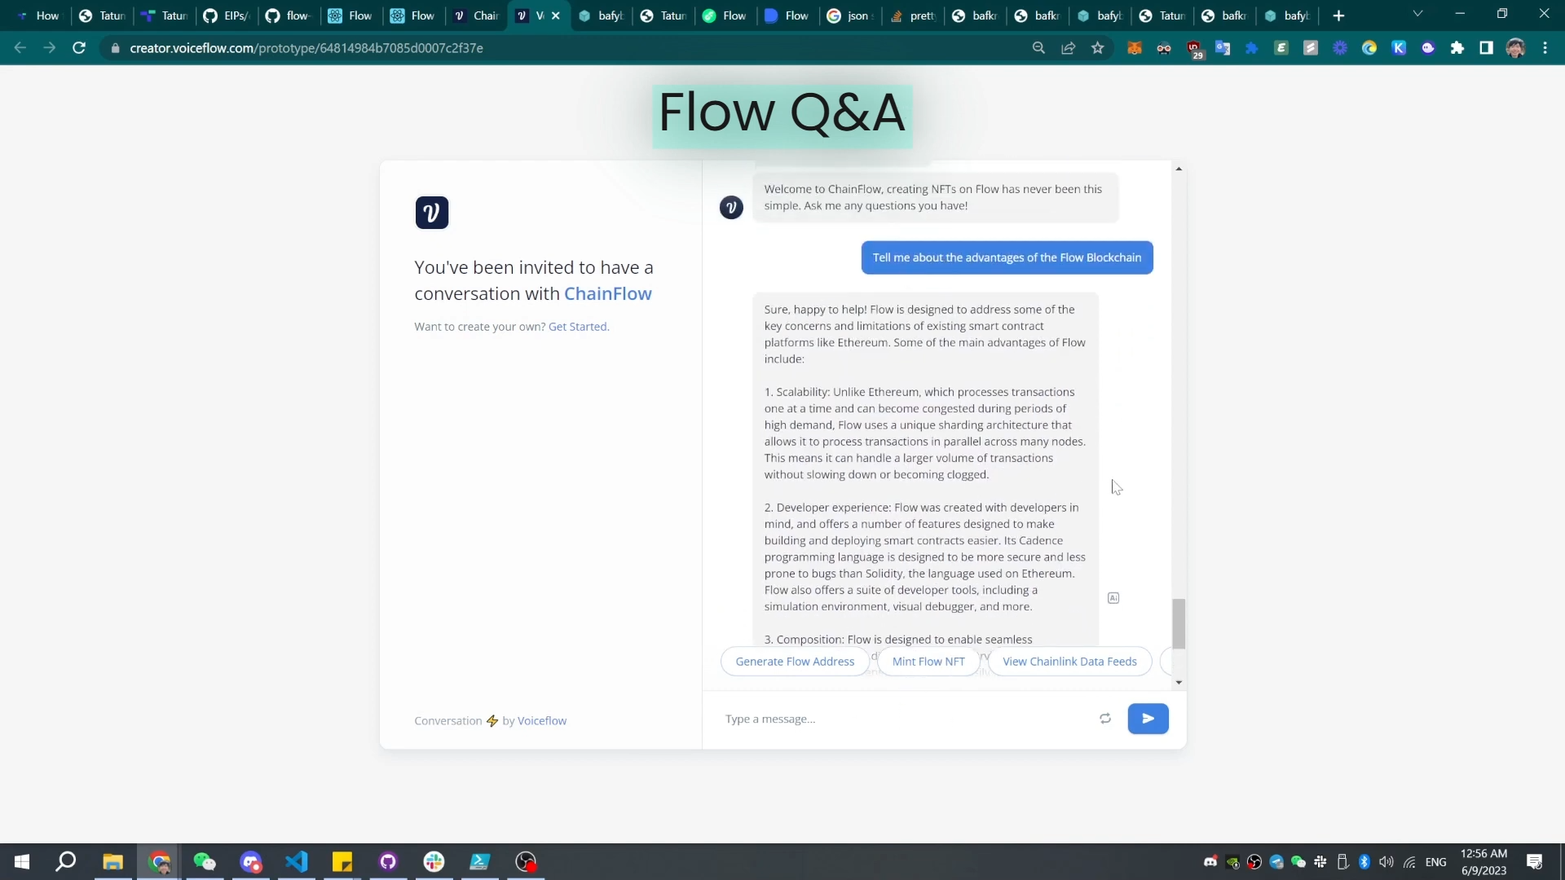The width and height of the screenshot is (1565, 880).
Task: Switch to the json Google search tab
Action: [850, 15]
